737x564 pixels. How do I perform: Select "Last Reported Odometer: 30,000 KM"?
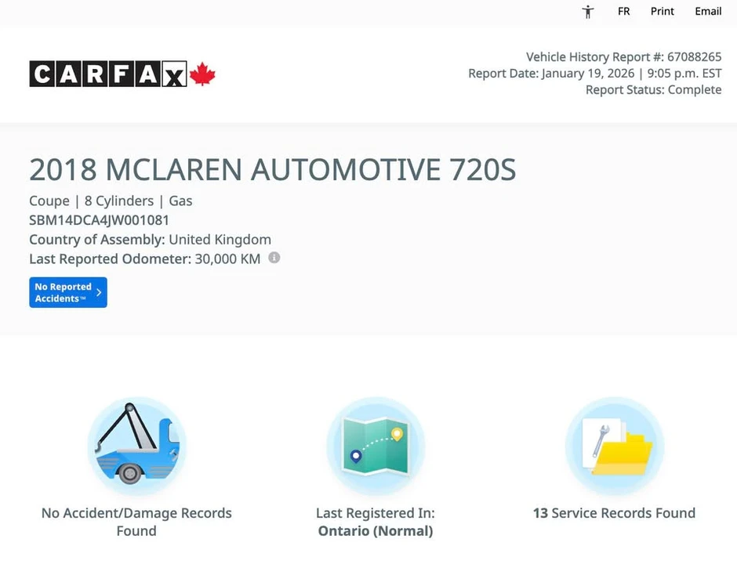coord(145,258)
